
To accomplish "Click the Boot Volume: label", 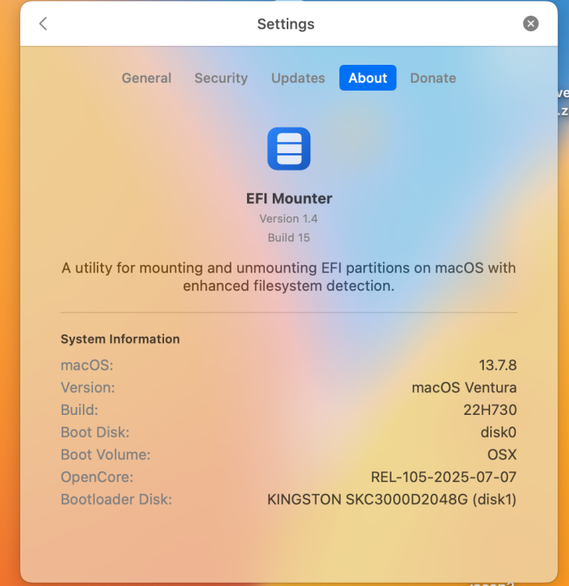I will (x=106, y=455).
